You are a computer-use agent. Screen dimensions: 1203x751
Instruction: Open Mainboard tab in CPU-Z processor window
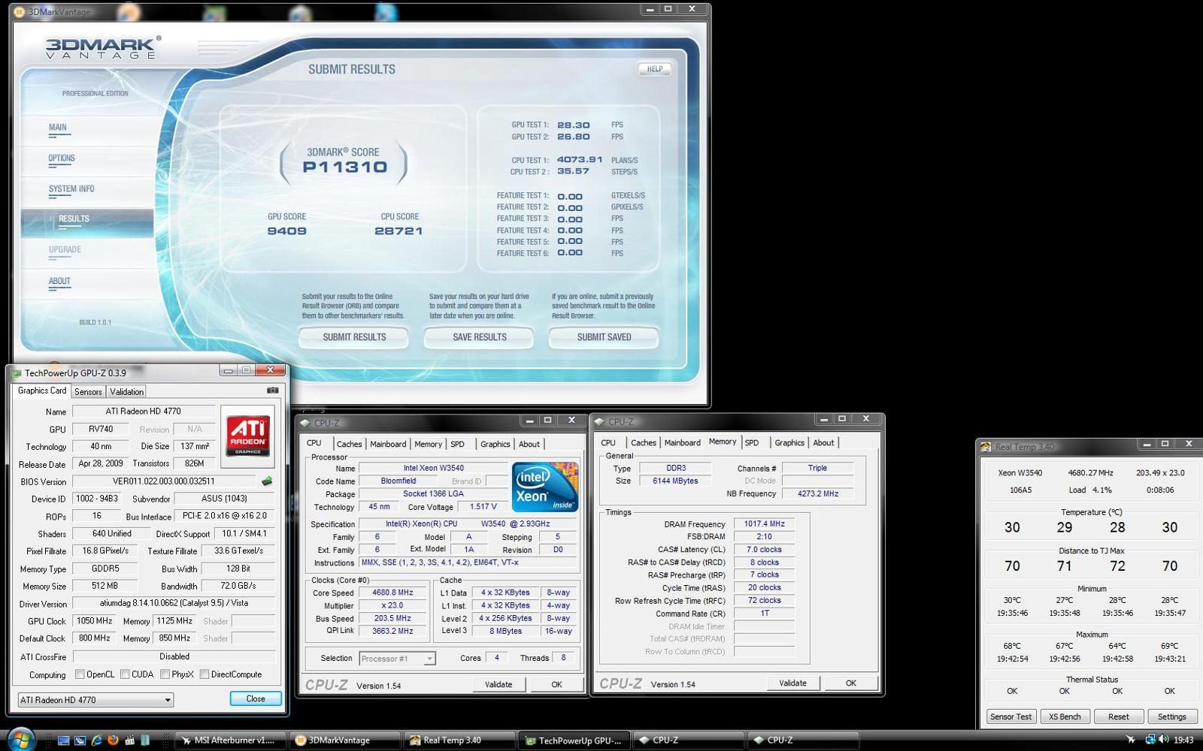pos(388,444)
